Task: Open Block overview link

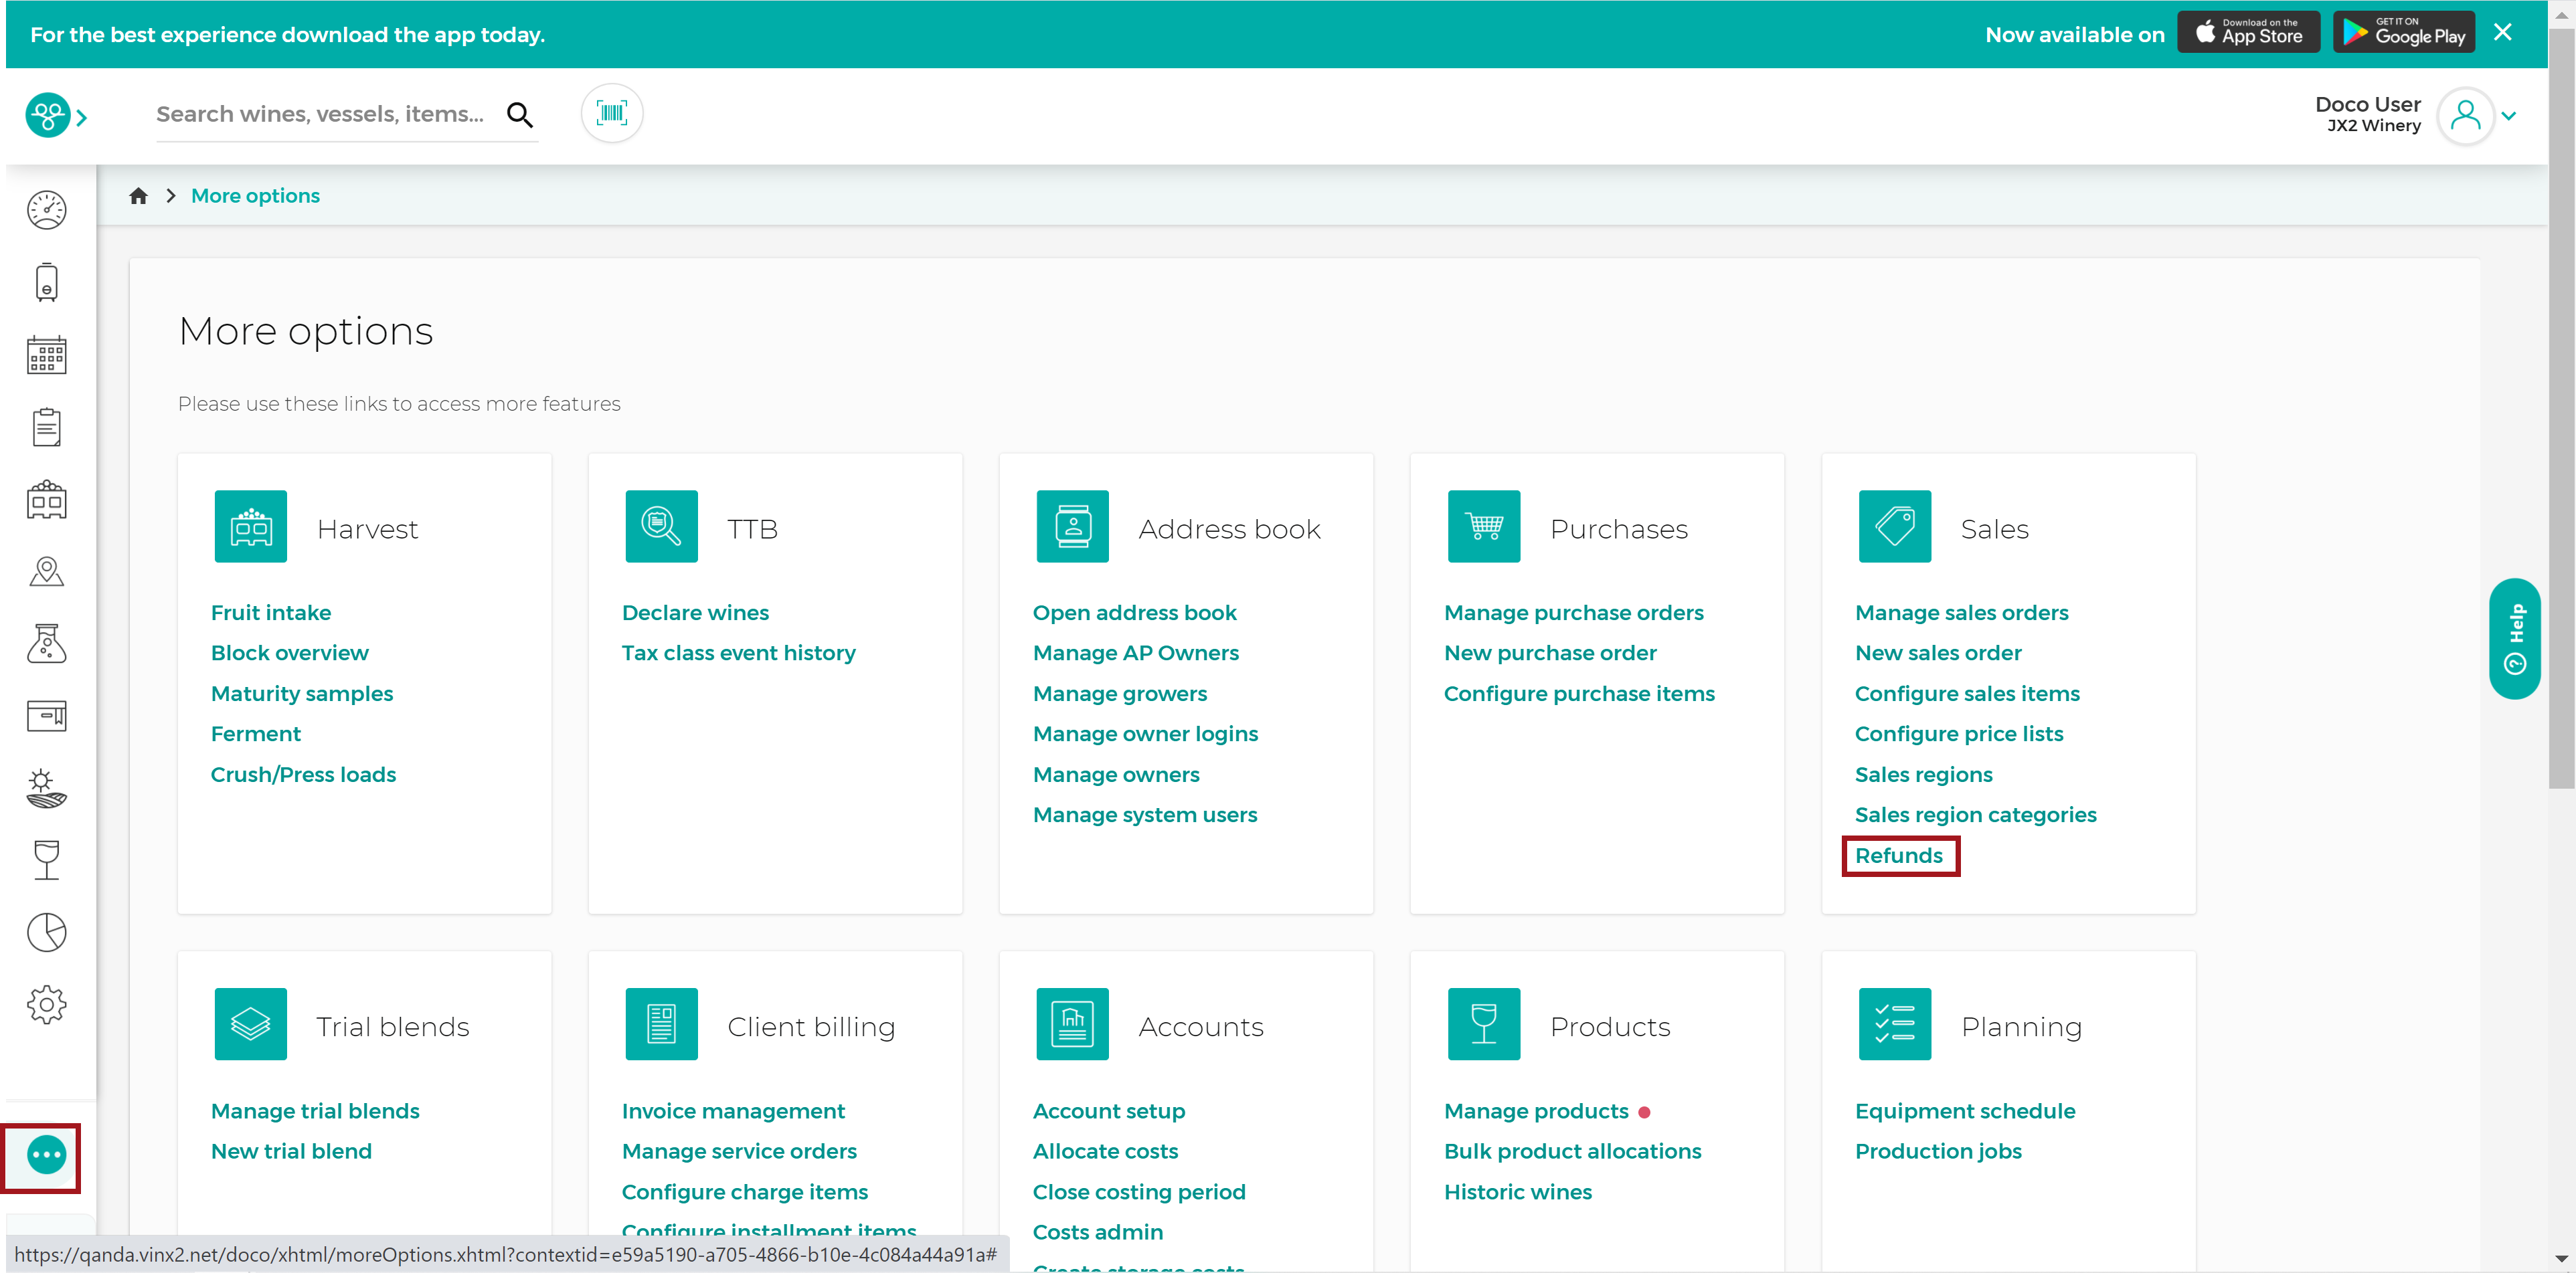Action: point(290,652)
